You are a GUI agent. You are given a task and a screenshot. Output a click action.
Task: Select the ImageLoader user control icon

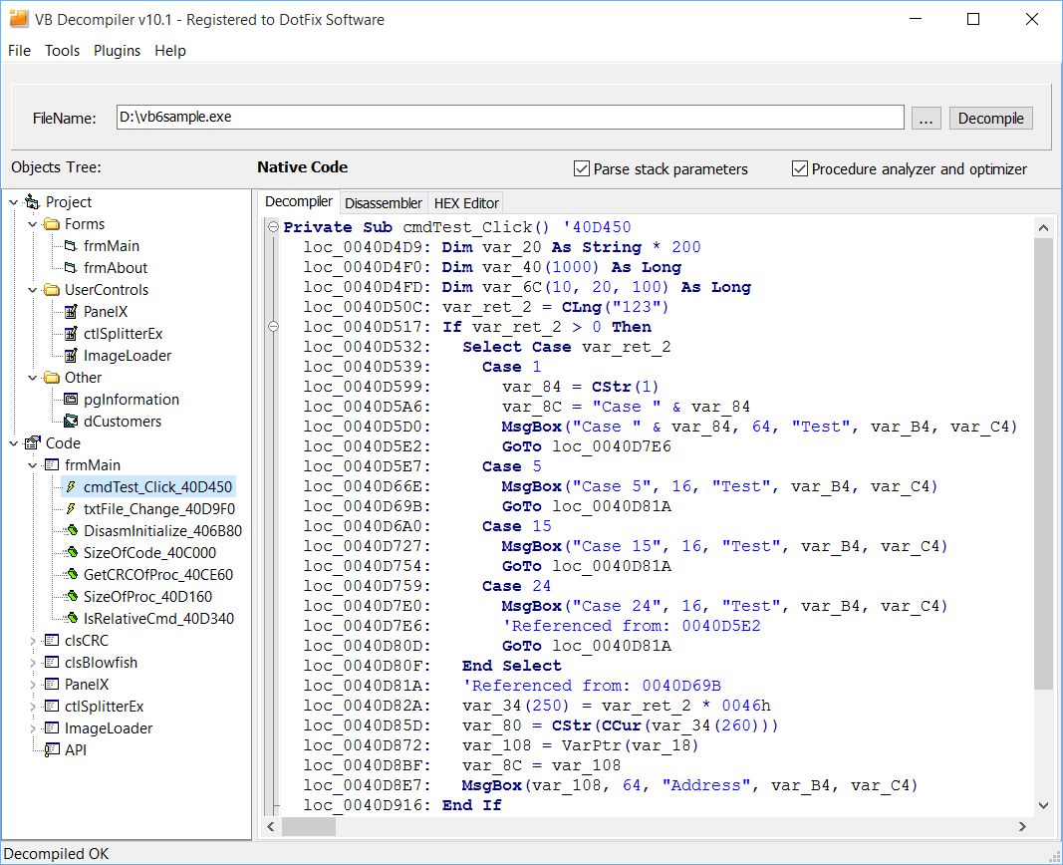tap(70, 356)
